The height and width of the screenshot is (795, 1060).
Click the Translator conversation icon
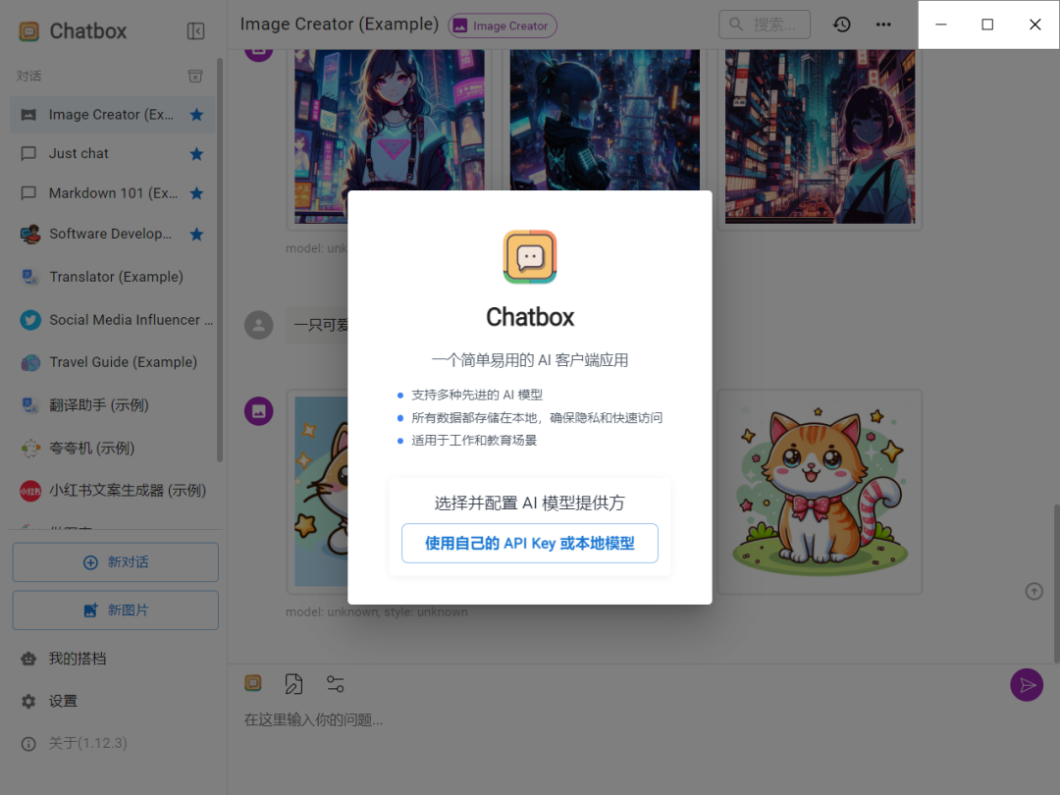pos(29,277)
